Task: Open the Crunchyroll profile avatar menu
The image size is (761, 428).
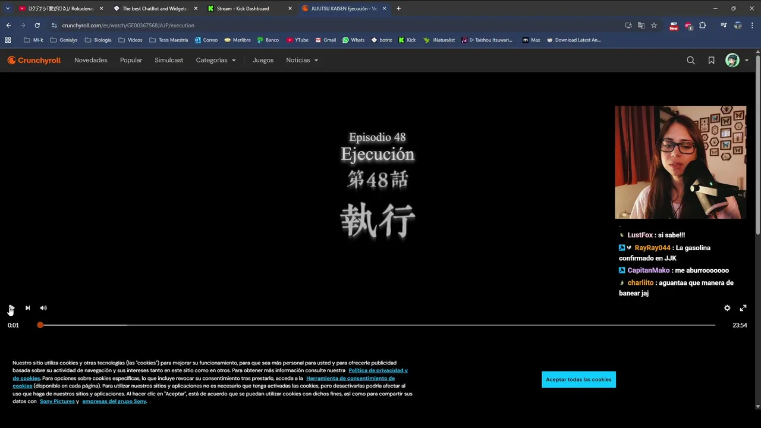Action: [737, 60]
